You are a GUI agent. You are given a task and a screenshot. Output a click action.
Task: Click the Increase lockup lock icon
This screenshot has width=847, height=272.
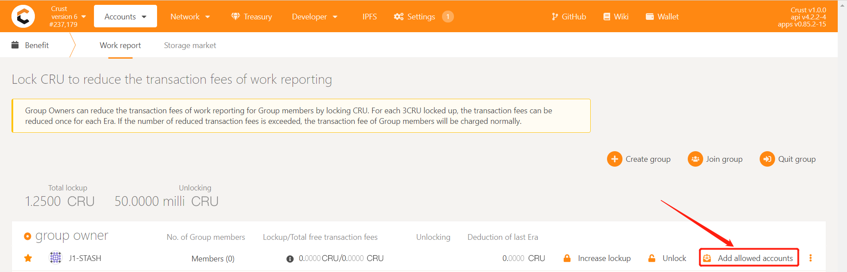[x=567, y=258]
